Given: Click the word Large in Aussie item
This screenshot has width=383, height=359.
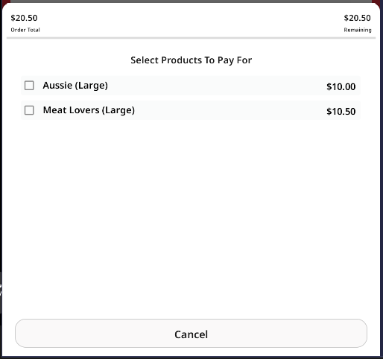Looking at the screenshot, I should tap(92, 86).
